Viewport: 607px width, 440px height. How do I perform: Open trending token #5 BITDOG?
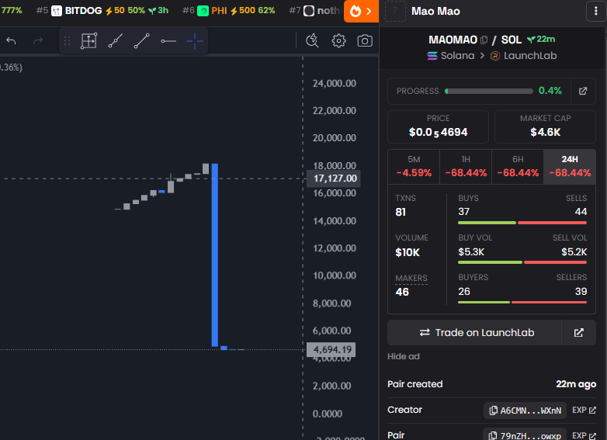[x=102, y=10]
